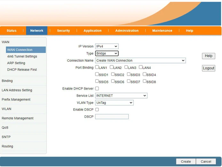The image size is (222, 167).
Task: Toggle the Enable DSCP checkbox
Action: click(x=97, y=110)
